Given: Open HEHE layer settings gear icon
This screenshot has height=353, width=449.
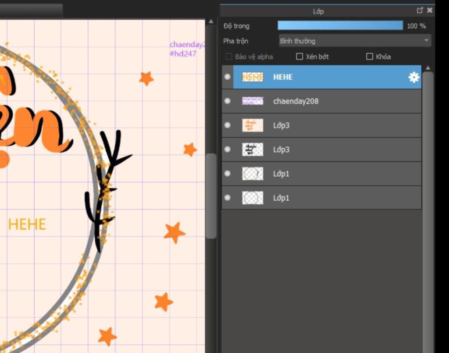Looking at the screenshot, I should click(414, 77).
